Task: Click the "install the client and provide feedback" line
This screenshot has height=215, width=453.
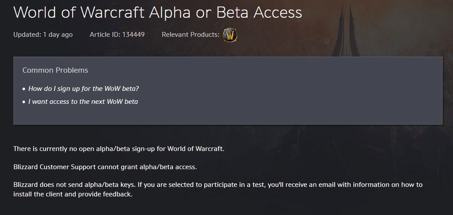Action: tap(73, 195)
